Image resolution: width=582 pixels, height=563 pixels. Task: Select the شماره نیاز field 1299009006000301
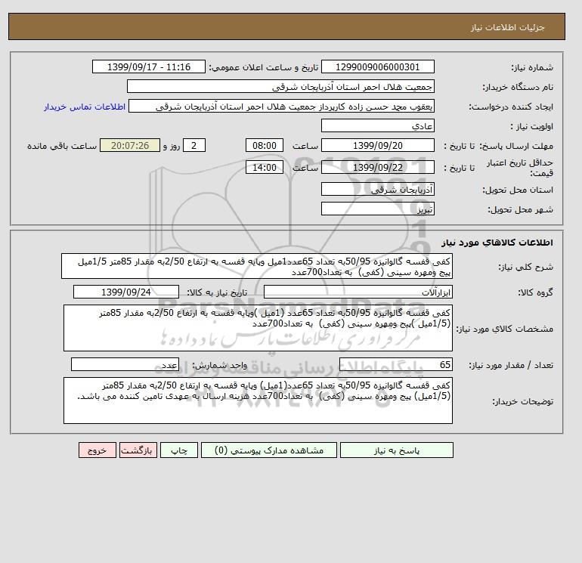377,67
